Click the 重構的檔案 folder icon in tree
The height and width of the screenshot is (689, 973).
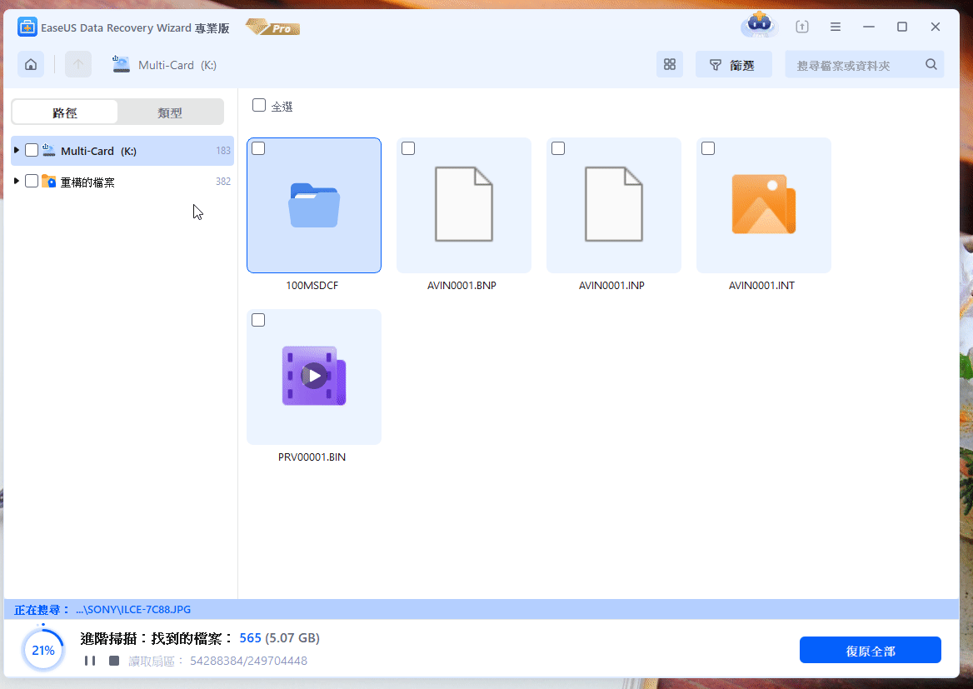(49, 182)
